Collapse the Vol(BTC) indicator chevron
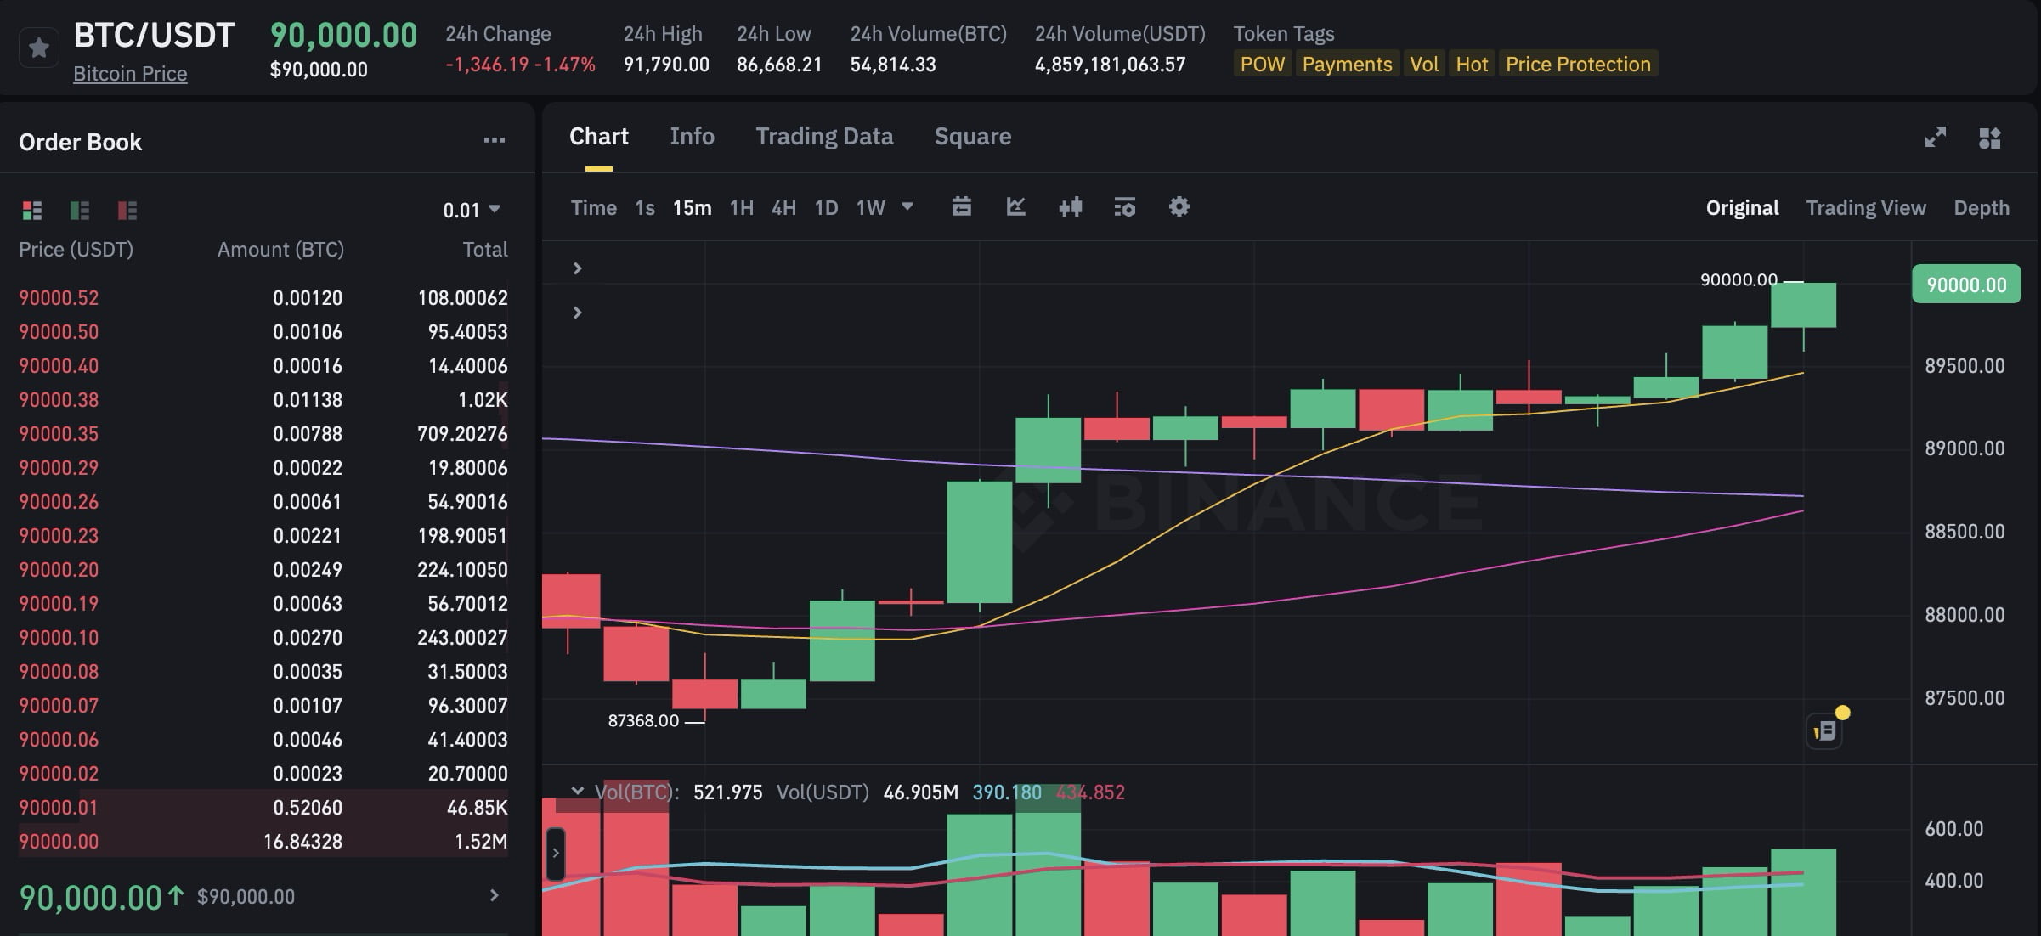 click(577, 792)
